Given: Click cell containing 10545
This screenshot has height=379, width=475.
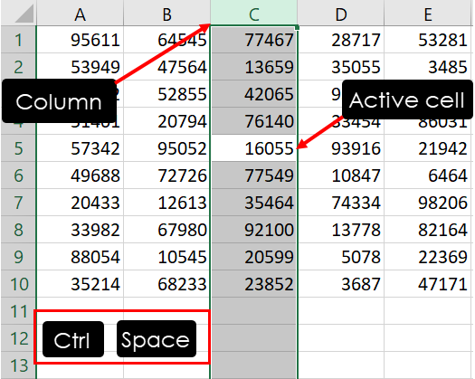Looking at the screenshot, I should [166, 257].
